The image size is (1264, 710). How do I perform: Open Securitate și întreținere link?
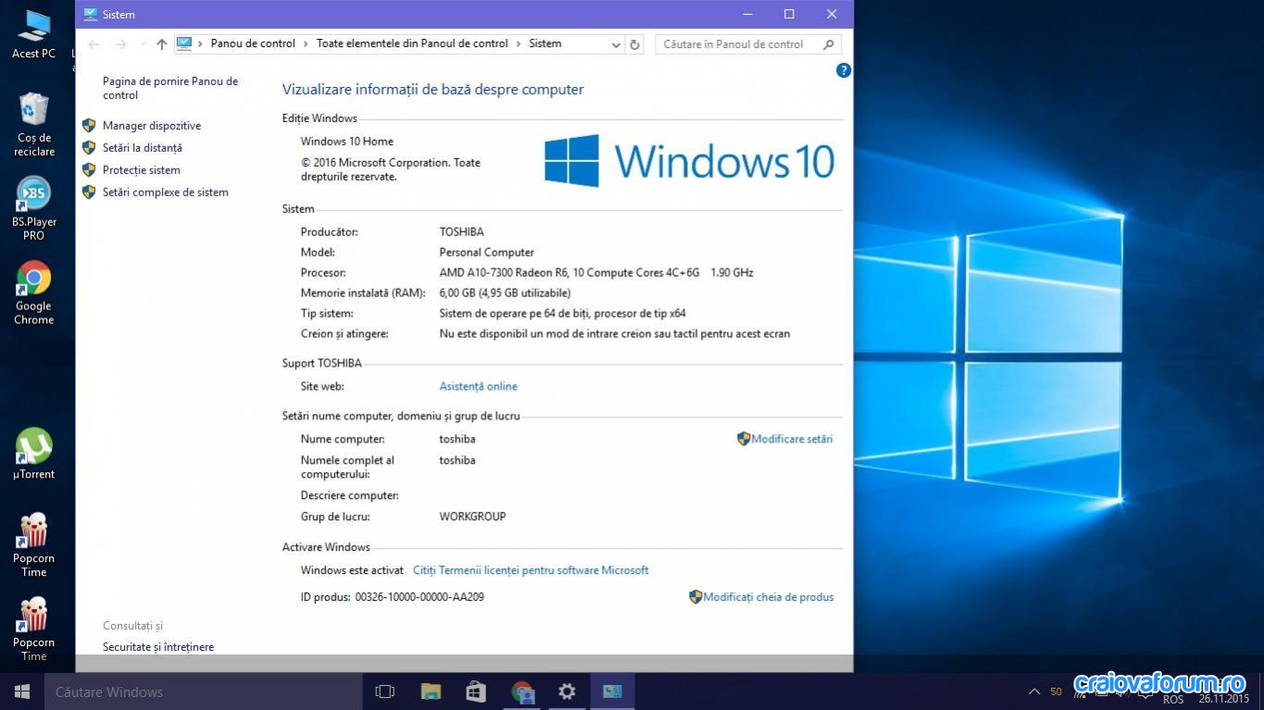158,647
